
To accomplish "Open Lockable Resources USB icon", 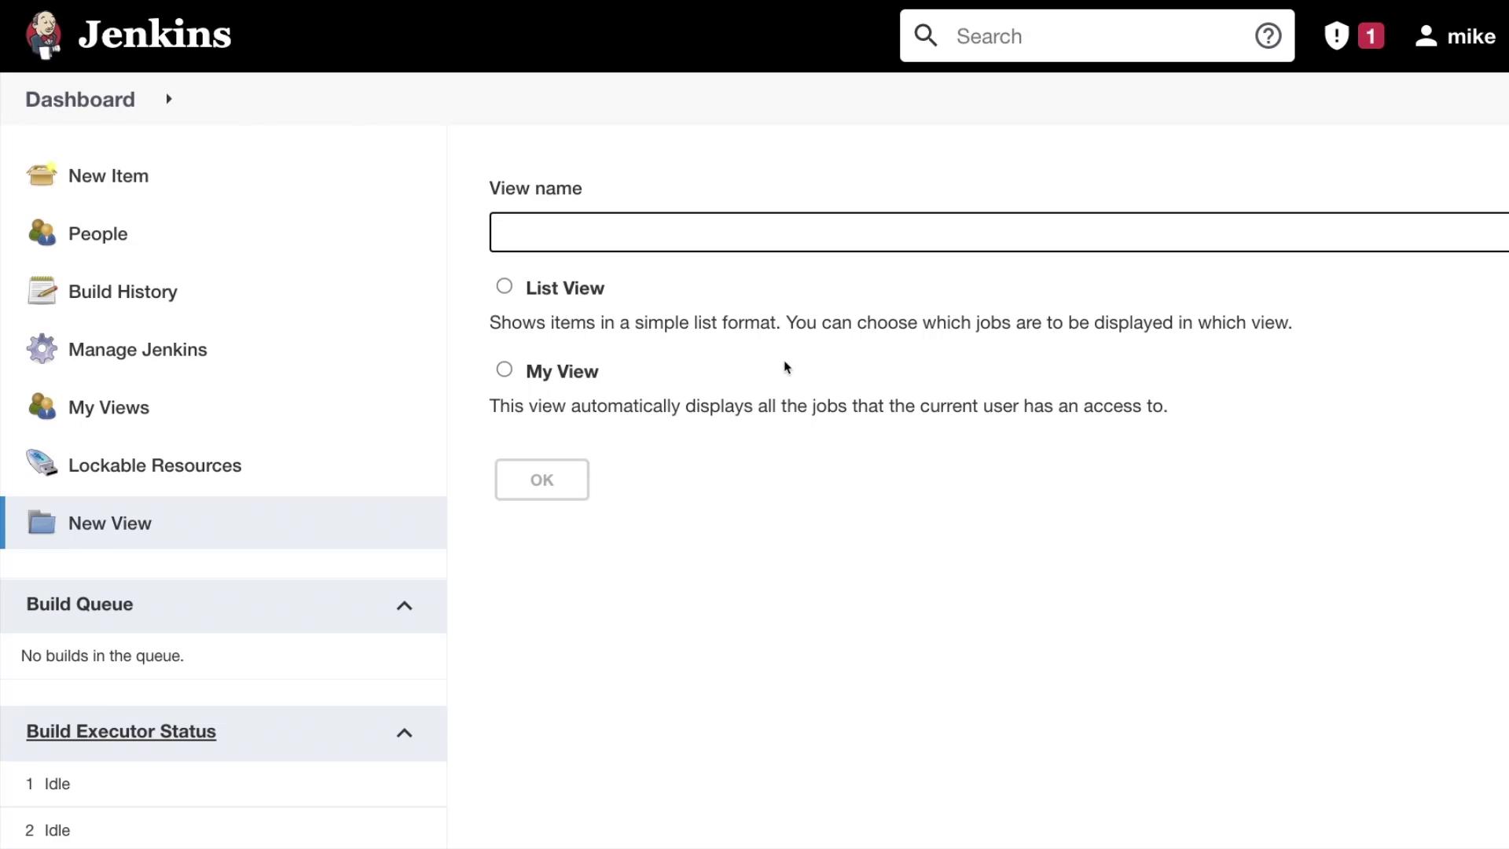I will pyautogui.click(x=42, y=464).
